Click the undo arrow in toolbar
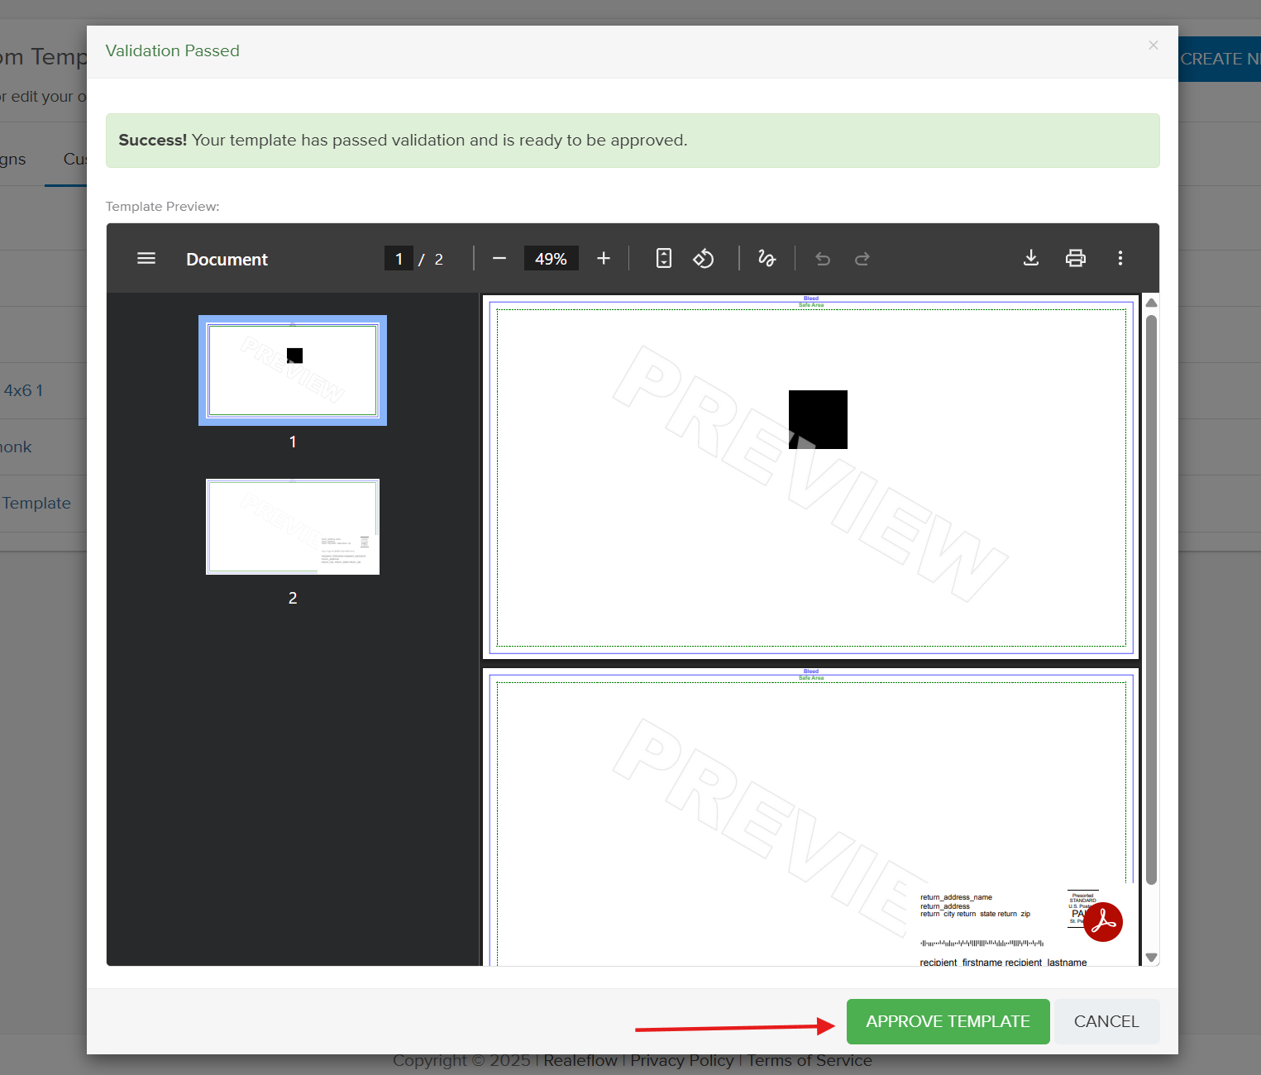Viewport: 1261px width, 1075px height. 823,259
